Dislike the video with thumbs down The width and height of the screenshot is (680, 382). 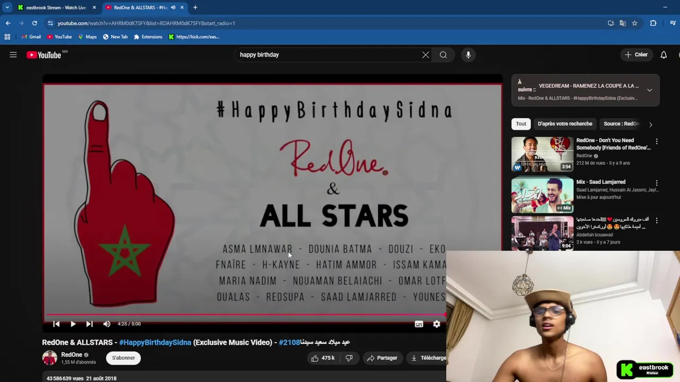coord(349,358)
